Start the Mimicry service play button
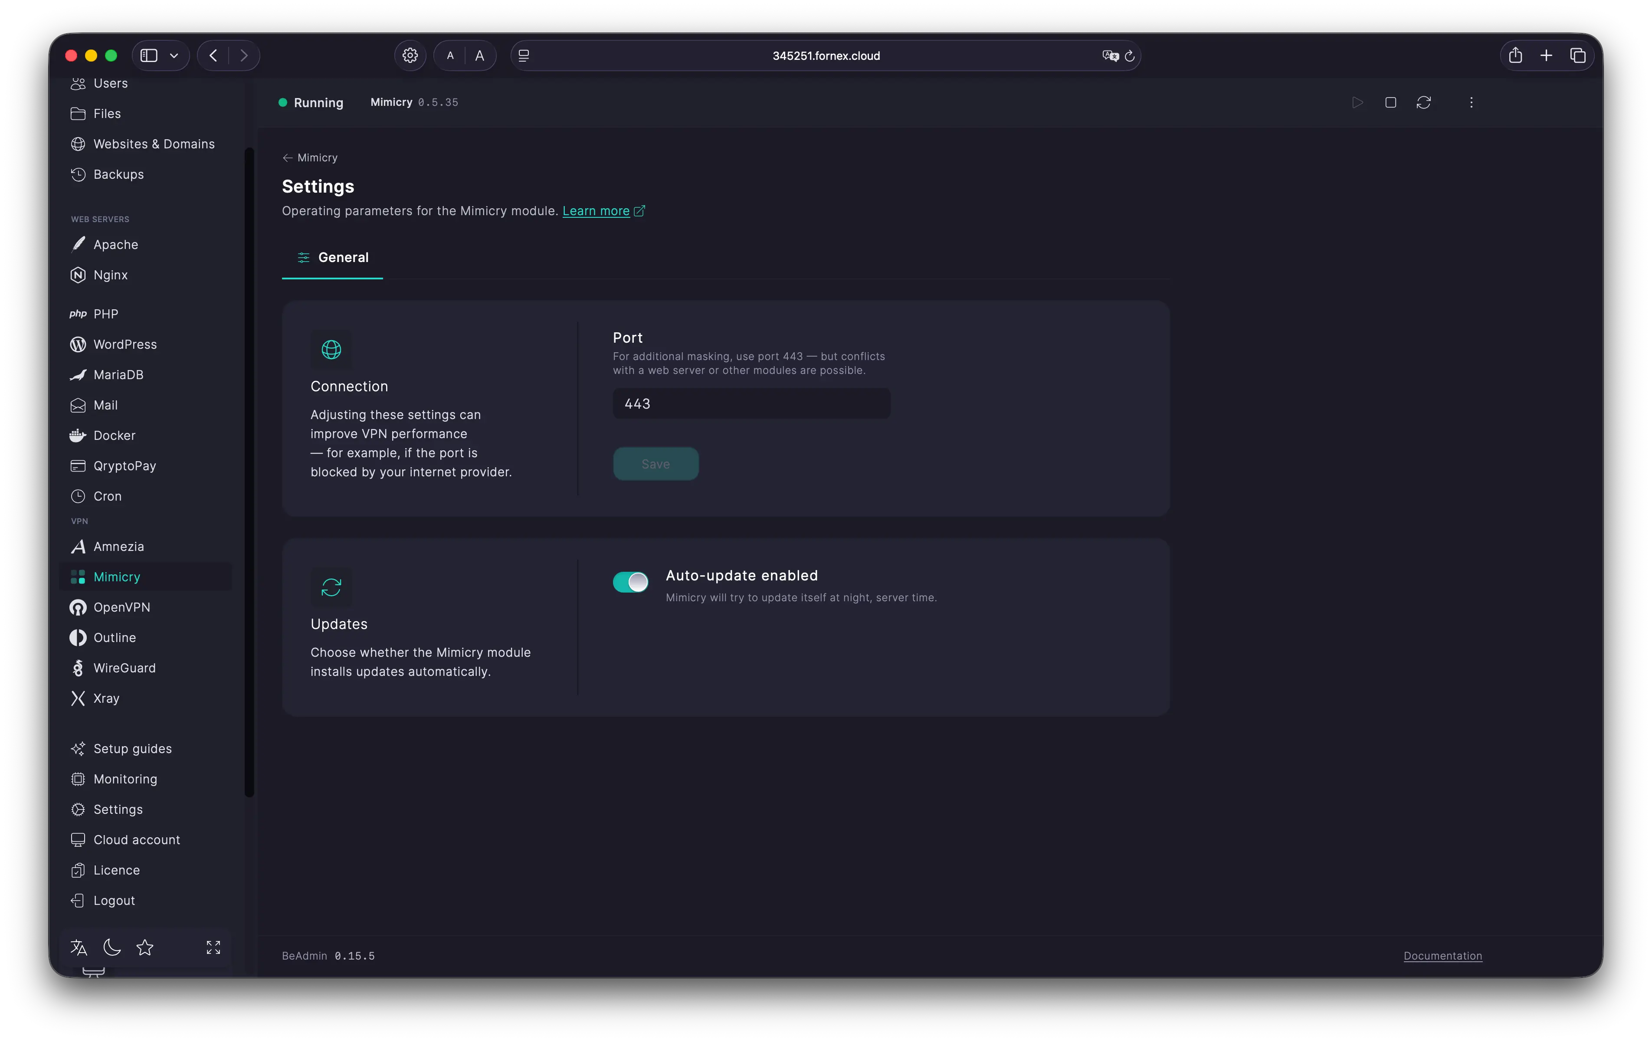 1357,102
